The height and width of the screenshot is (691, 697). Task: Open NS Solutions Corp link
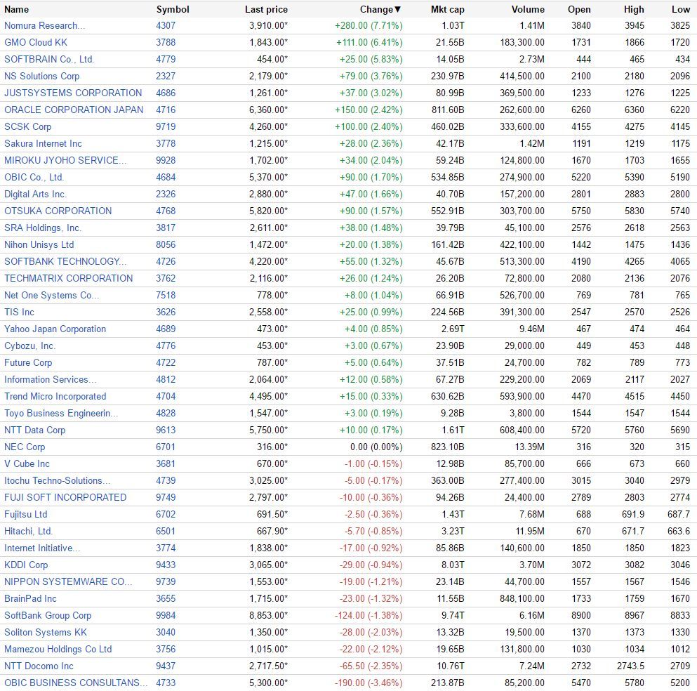coord(42,77)
